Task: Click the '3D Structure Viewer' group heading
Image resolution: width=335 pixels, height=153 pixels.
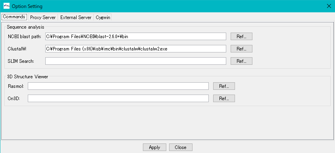Action: [27, 77]
